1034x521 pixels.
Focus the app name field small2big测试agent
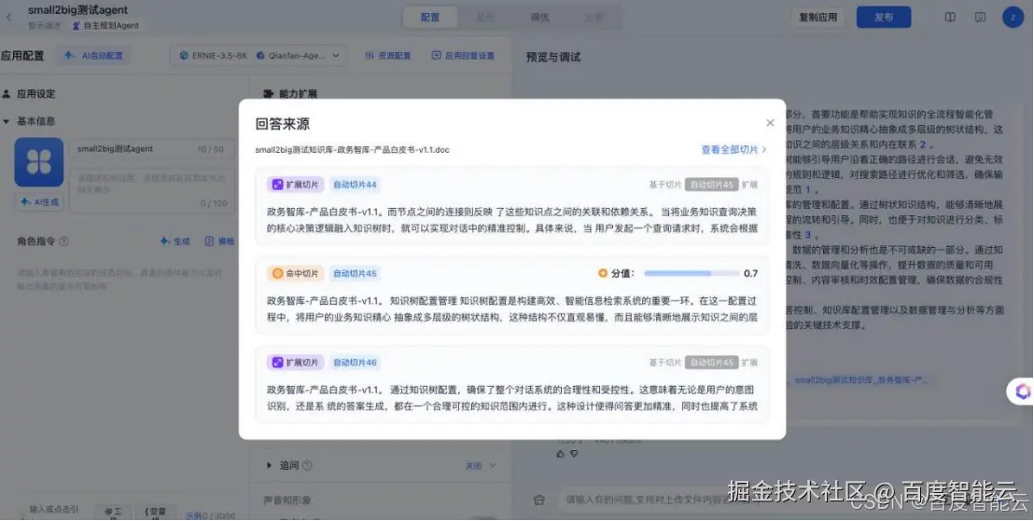pyautogui.click(x=152, y=149)
